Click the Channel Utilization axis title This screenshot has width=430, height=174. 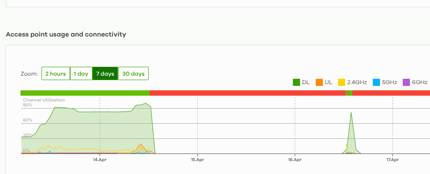(x=44, y=100)
